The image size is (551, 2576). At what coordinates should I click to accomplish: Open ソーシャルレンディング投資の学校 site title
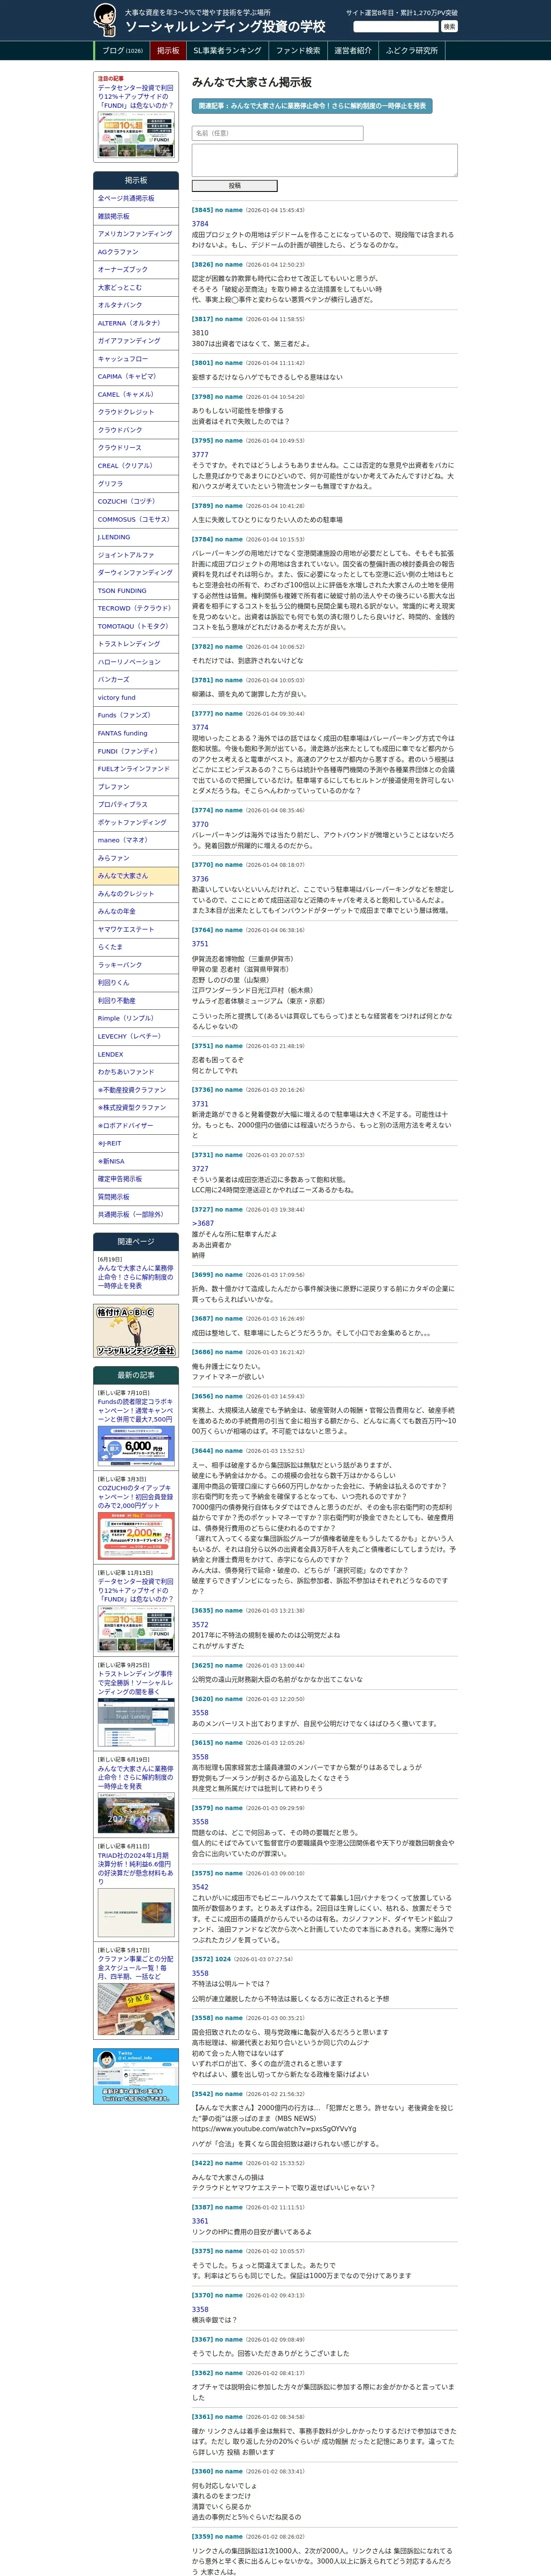(x=225, y=26)
